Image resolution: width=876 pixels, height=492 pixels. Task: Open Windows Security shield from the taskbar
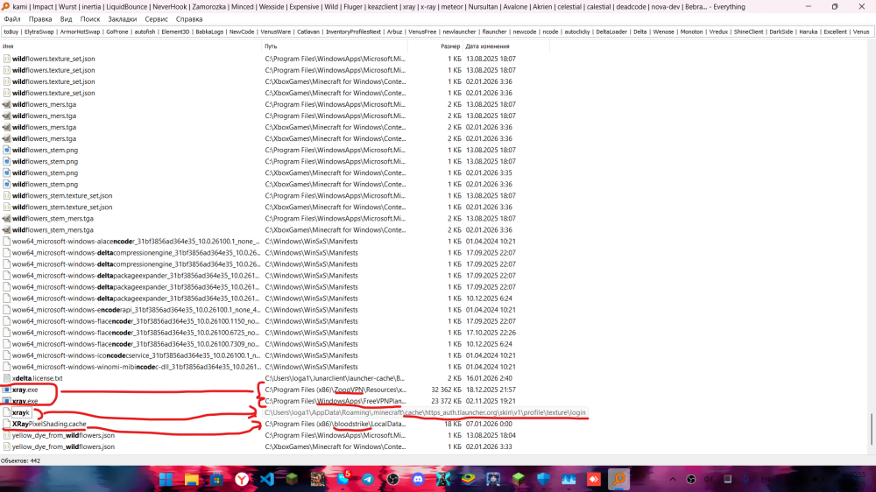(x=544, y=479)
